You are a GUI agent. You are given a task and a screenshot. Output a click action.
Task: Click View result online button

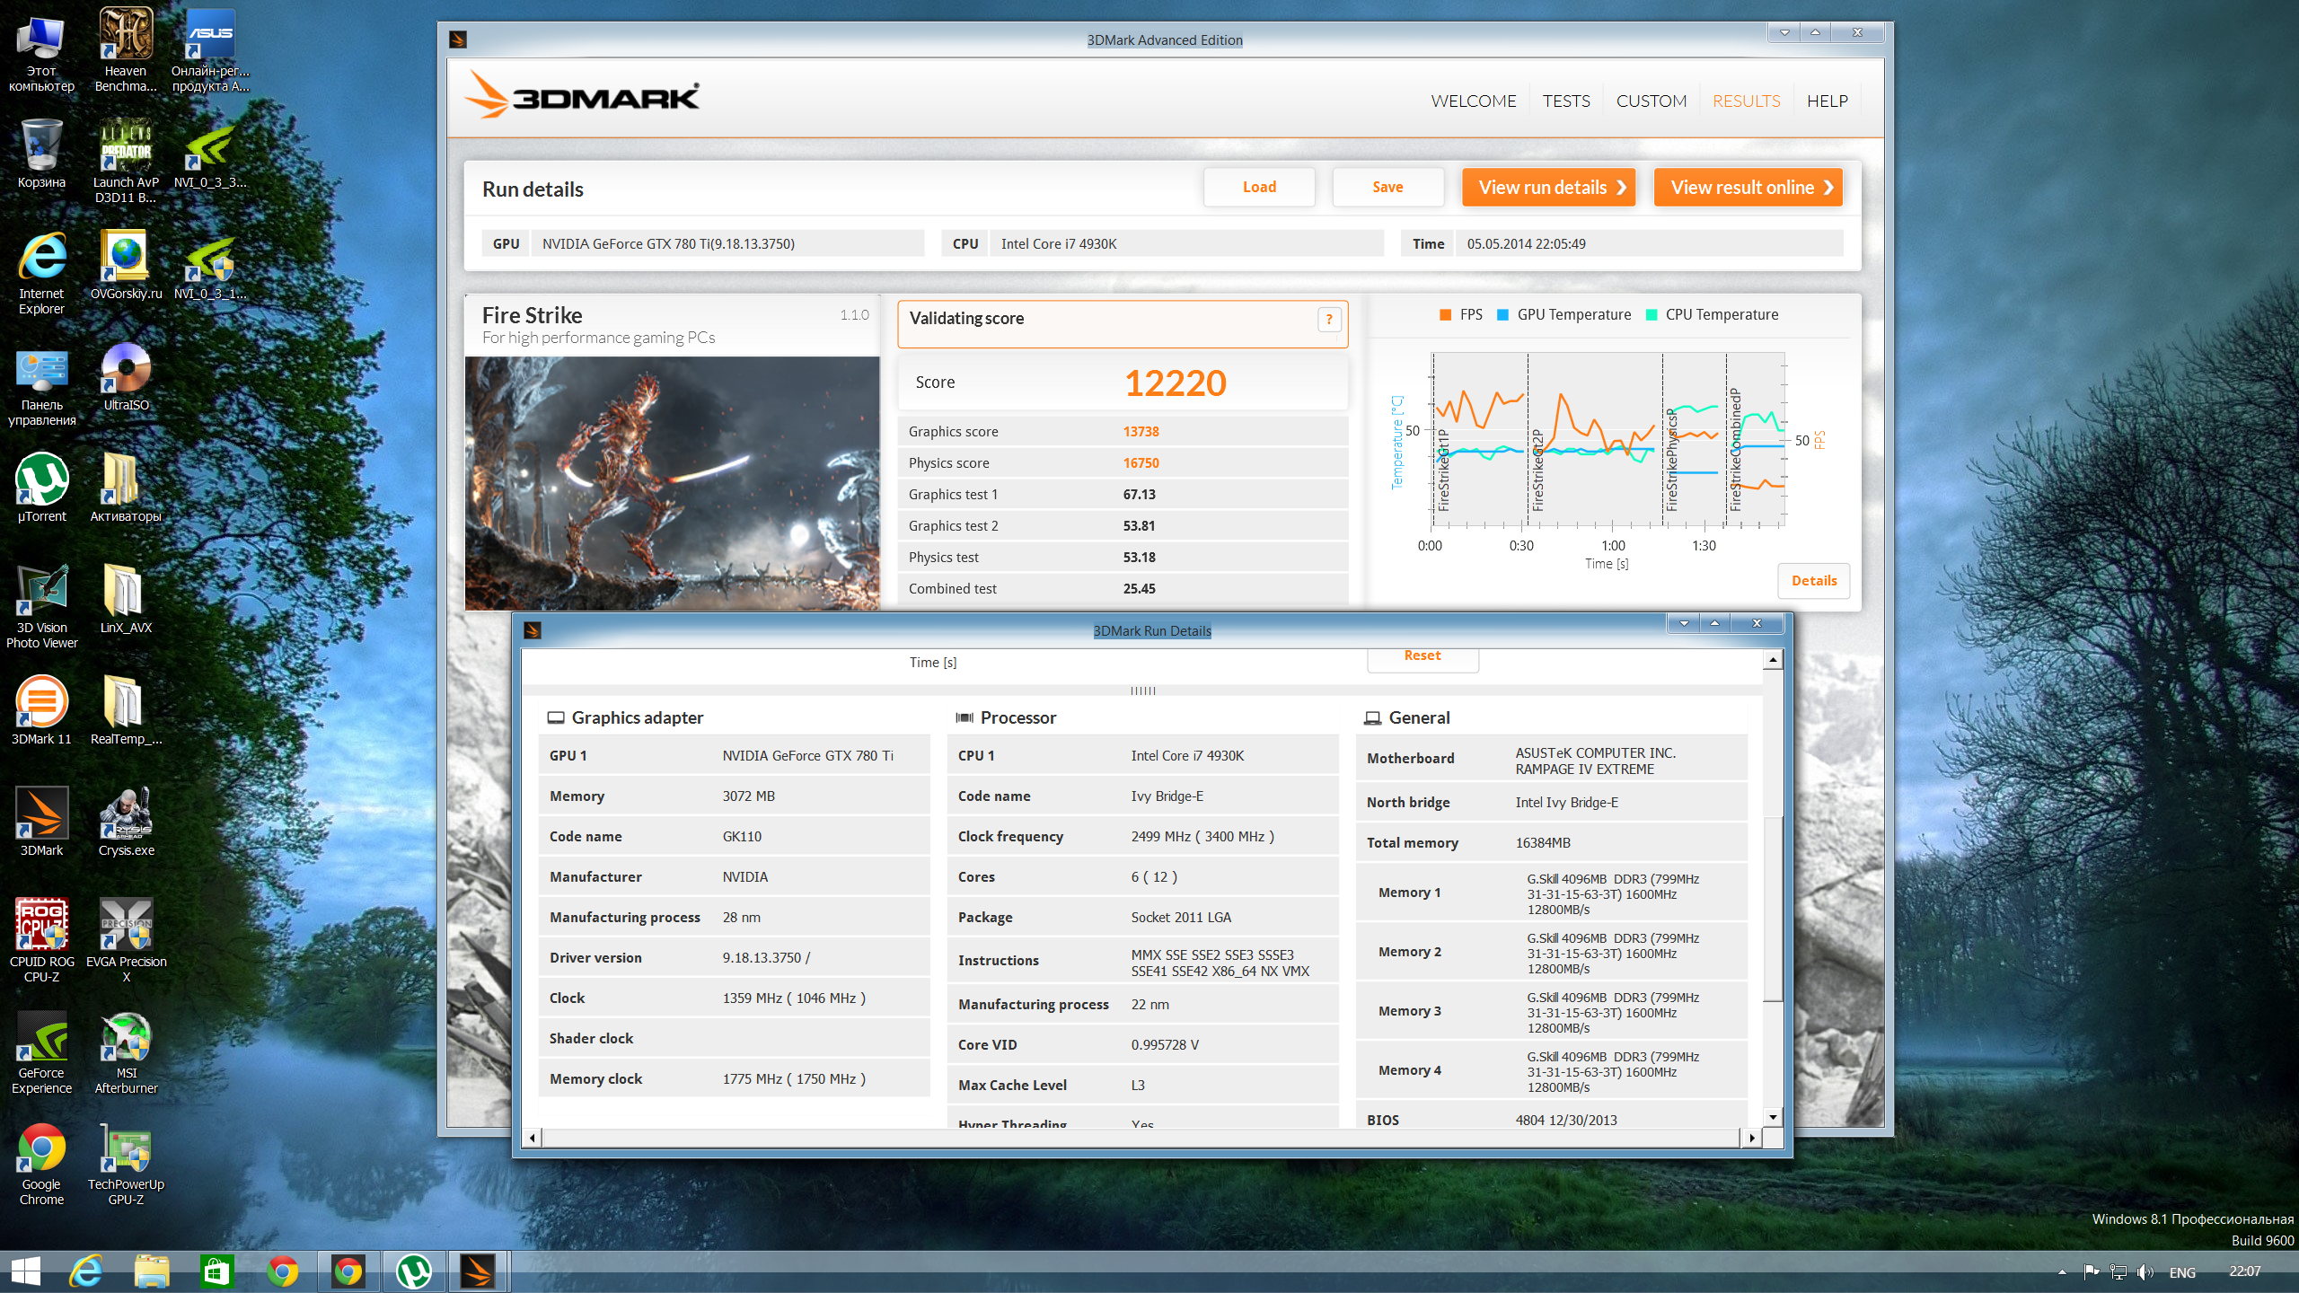point(1748,188)
